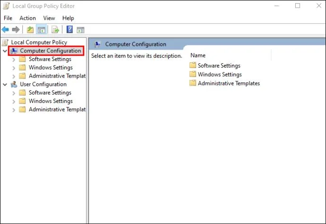Screen dimensions: 326x224
Task: Select Windows Settings in the right pane list
Action: coord(220,75)
